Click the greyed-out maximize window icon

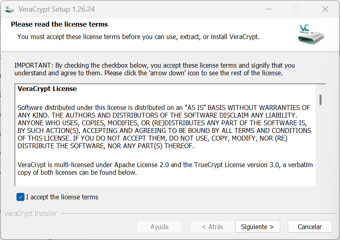(x=297, y=9)
